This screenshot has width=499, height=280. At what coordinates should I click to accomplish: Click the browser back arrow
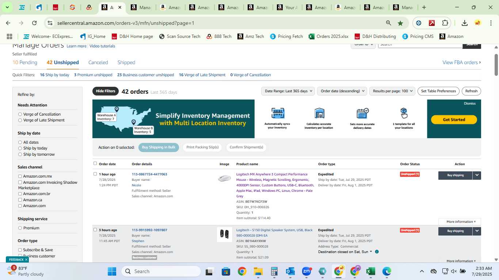[8, 23]
